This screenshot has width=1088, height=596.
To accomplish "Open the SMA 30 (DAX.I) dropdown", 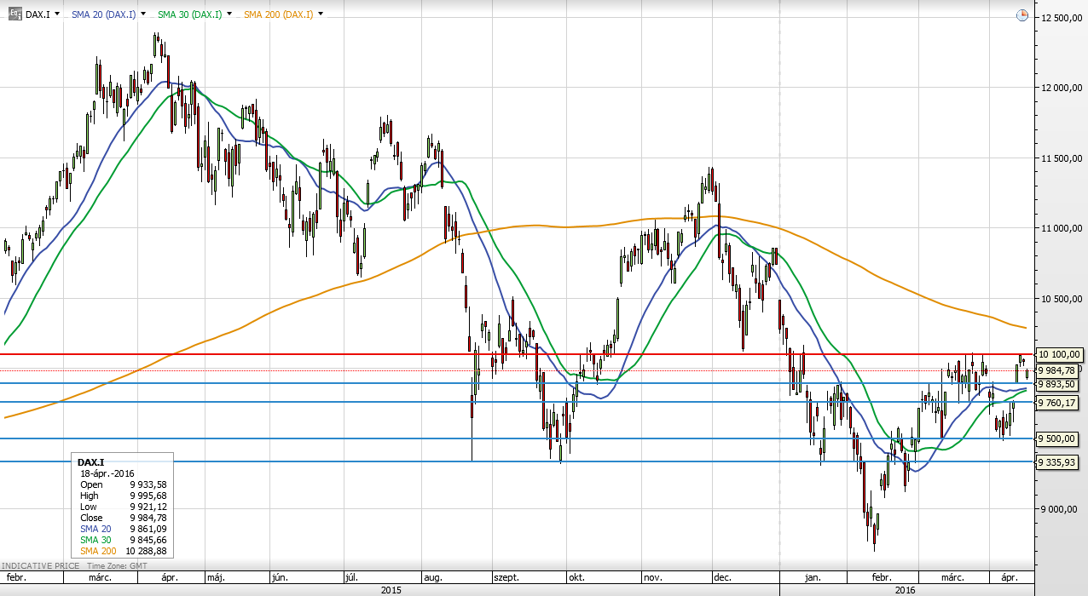I will tap(230, 14).
